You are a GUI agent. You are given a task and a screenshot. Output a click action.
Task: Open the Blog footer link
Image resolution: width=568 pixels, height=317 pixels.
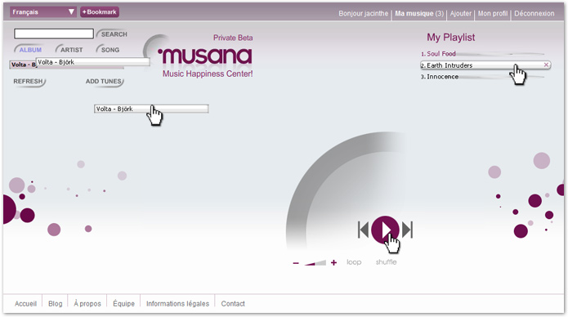point(56,304)
